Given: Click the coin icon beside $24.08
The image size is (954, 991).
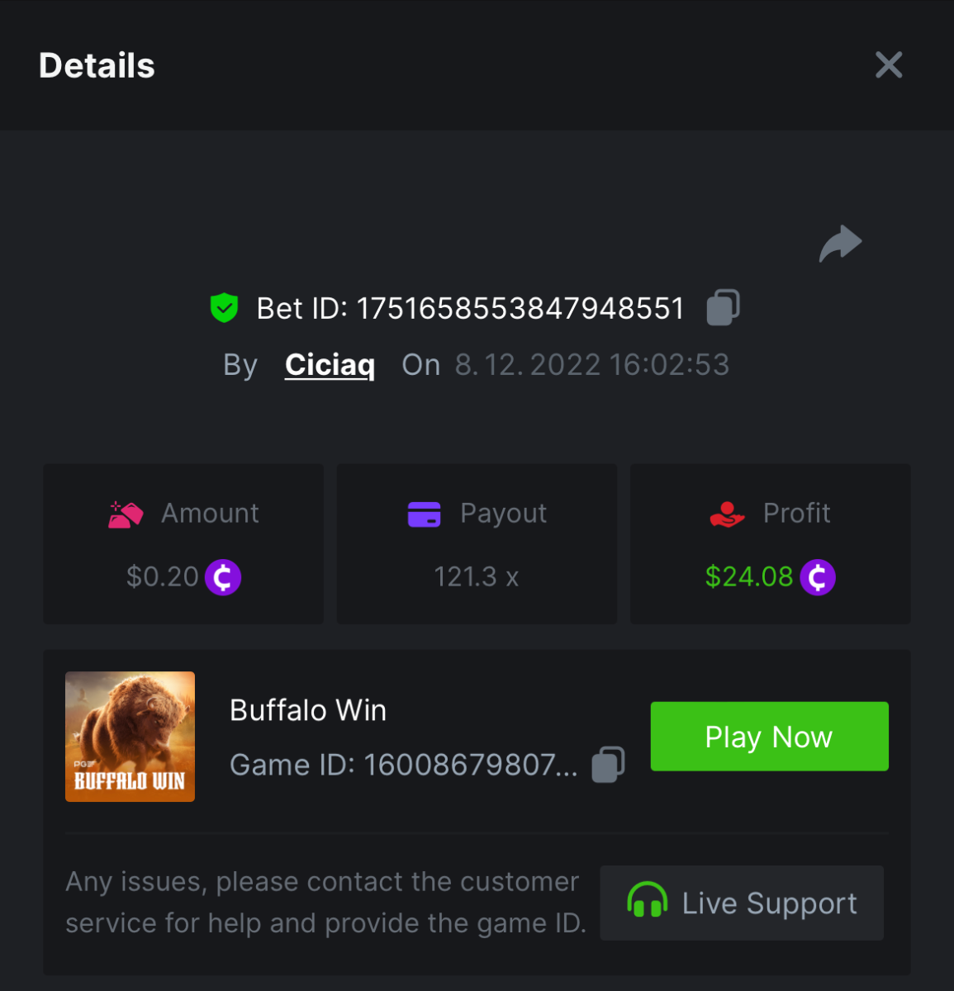Looking at the screenshot, I should [x=818, y=577].
